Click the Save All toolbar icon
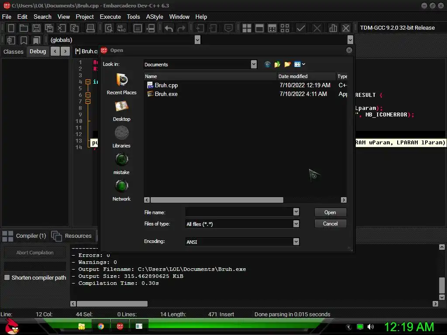This screenshot has height=335, width=447. click(49, 28)
